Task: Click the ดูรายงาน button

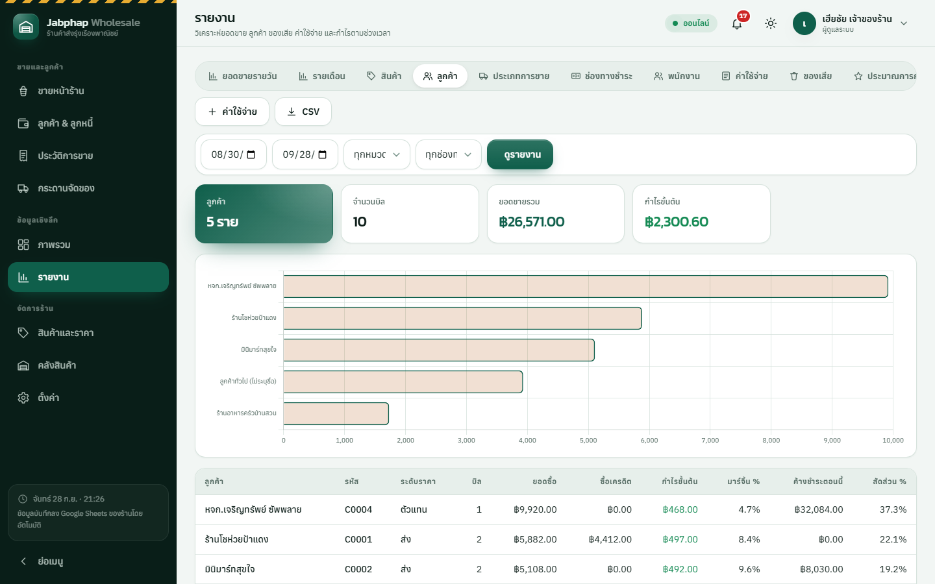Action: pyautogui.click(x=520, y=154)
